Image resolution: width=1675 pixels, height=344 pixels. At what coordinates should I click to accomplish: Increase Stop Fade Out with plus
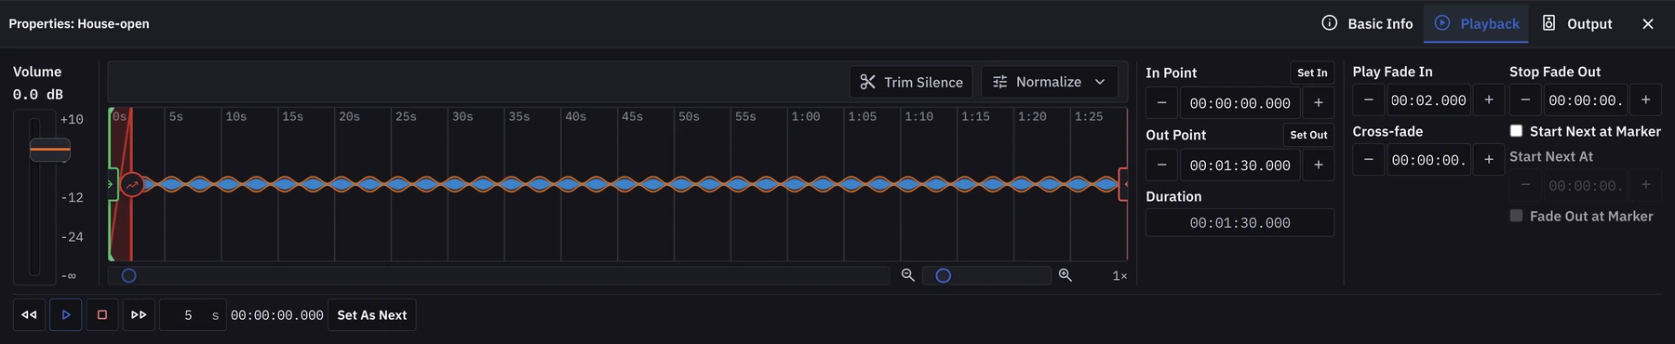pyautogui.click(x=1646, y=100)
